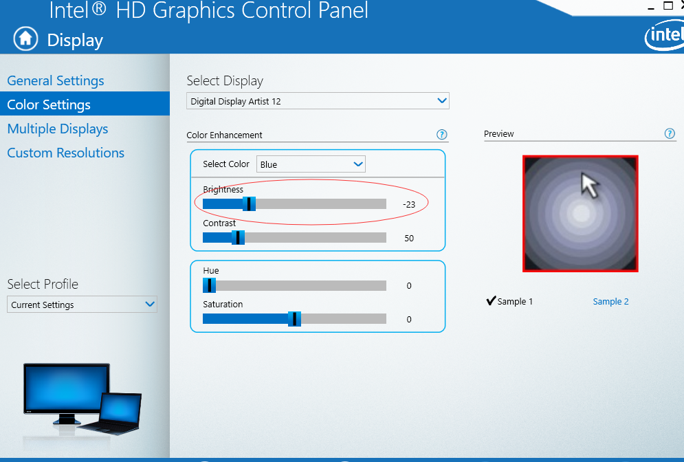The height and width of the screenshot is (462, 684).
Task: Click the Brightness slider handle
Action: click(x=249, y=203)
